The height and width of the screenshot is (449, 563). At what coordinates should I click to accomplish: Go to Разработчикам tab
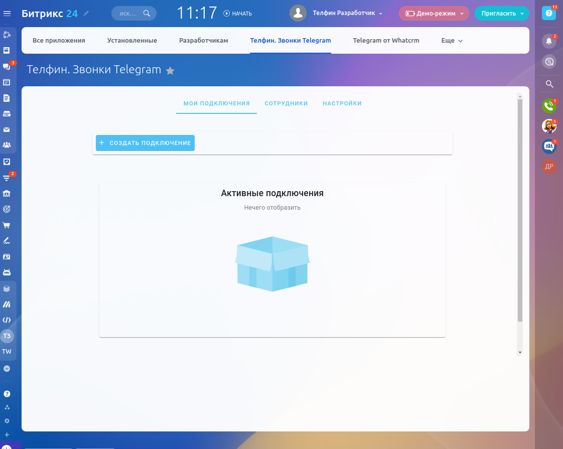tap(204, 41)
